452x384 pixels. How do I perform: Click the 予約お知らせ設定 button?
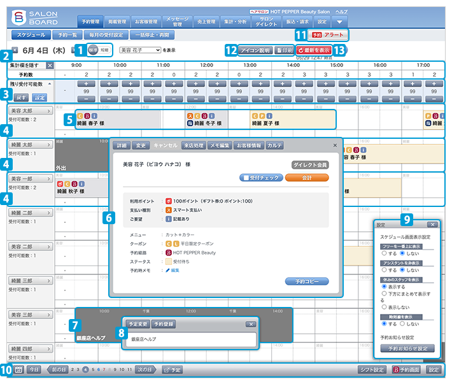point(407,348)
